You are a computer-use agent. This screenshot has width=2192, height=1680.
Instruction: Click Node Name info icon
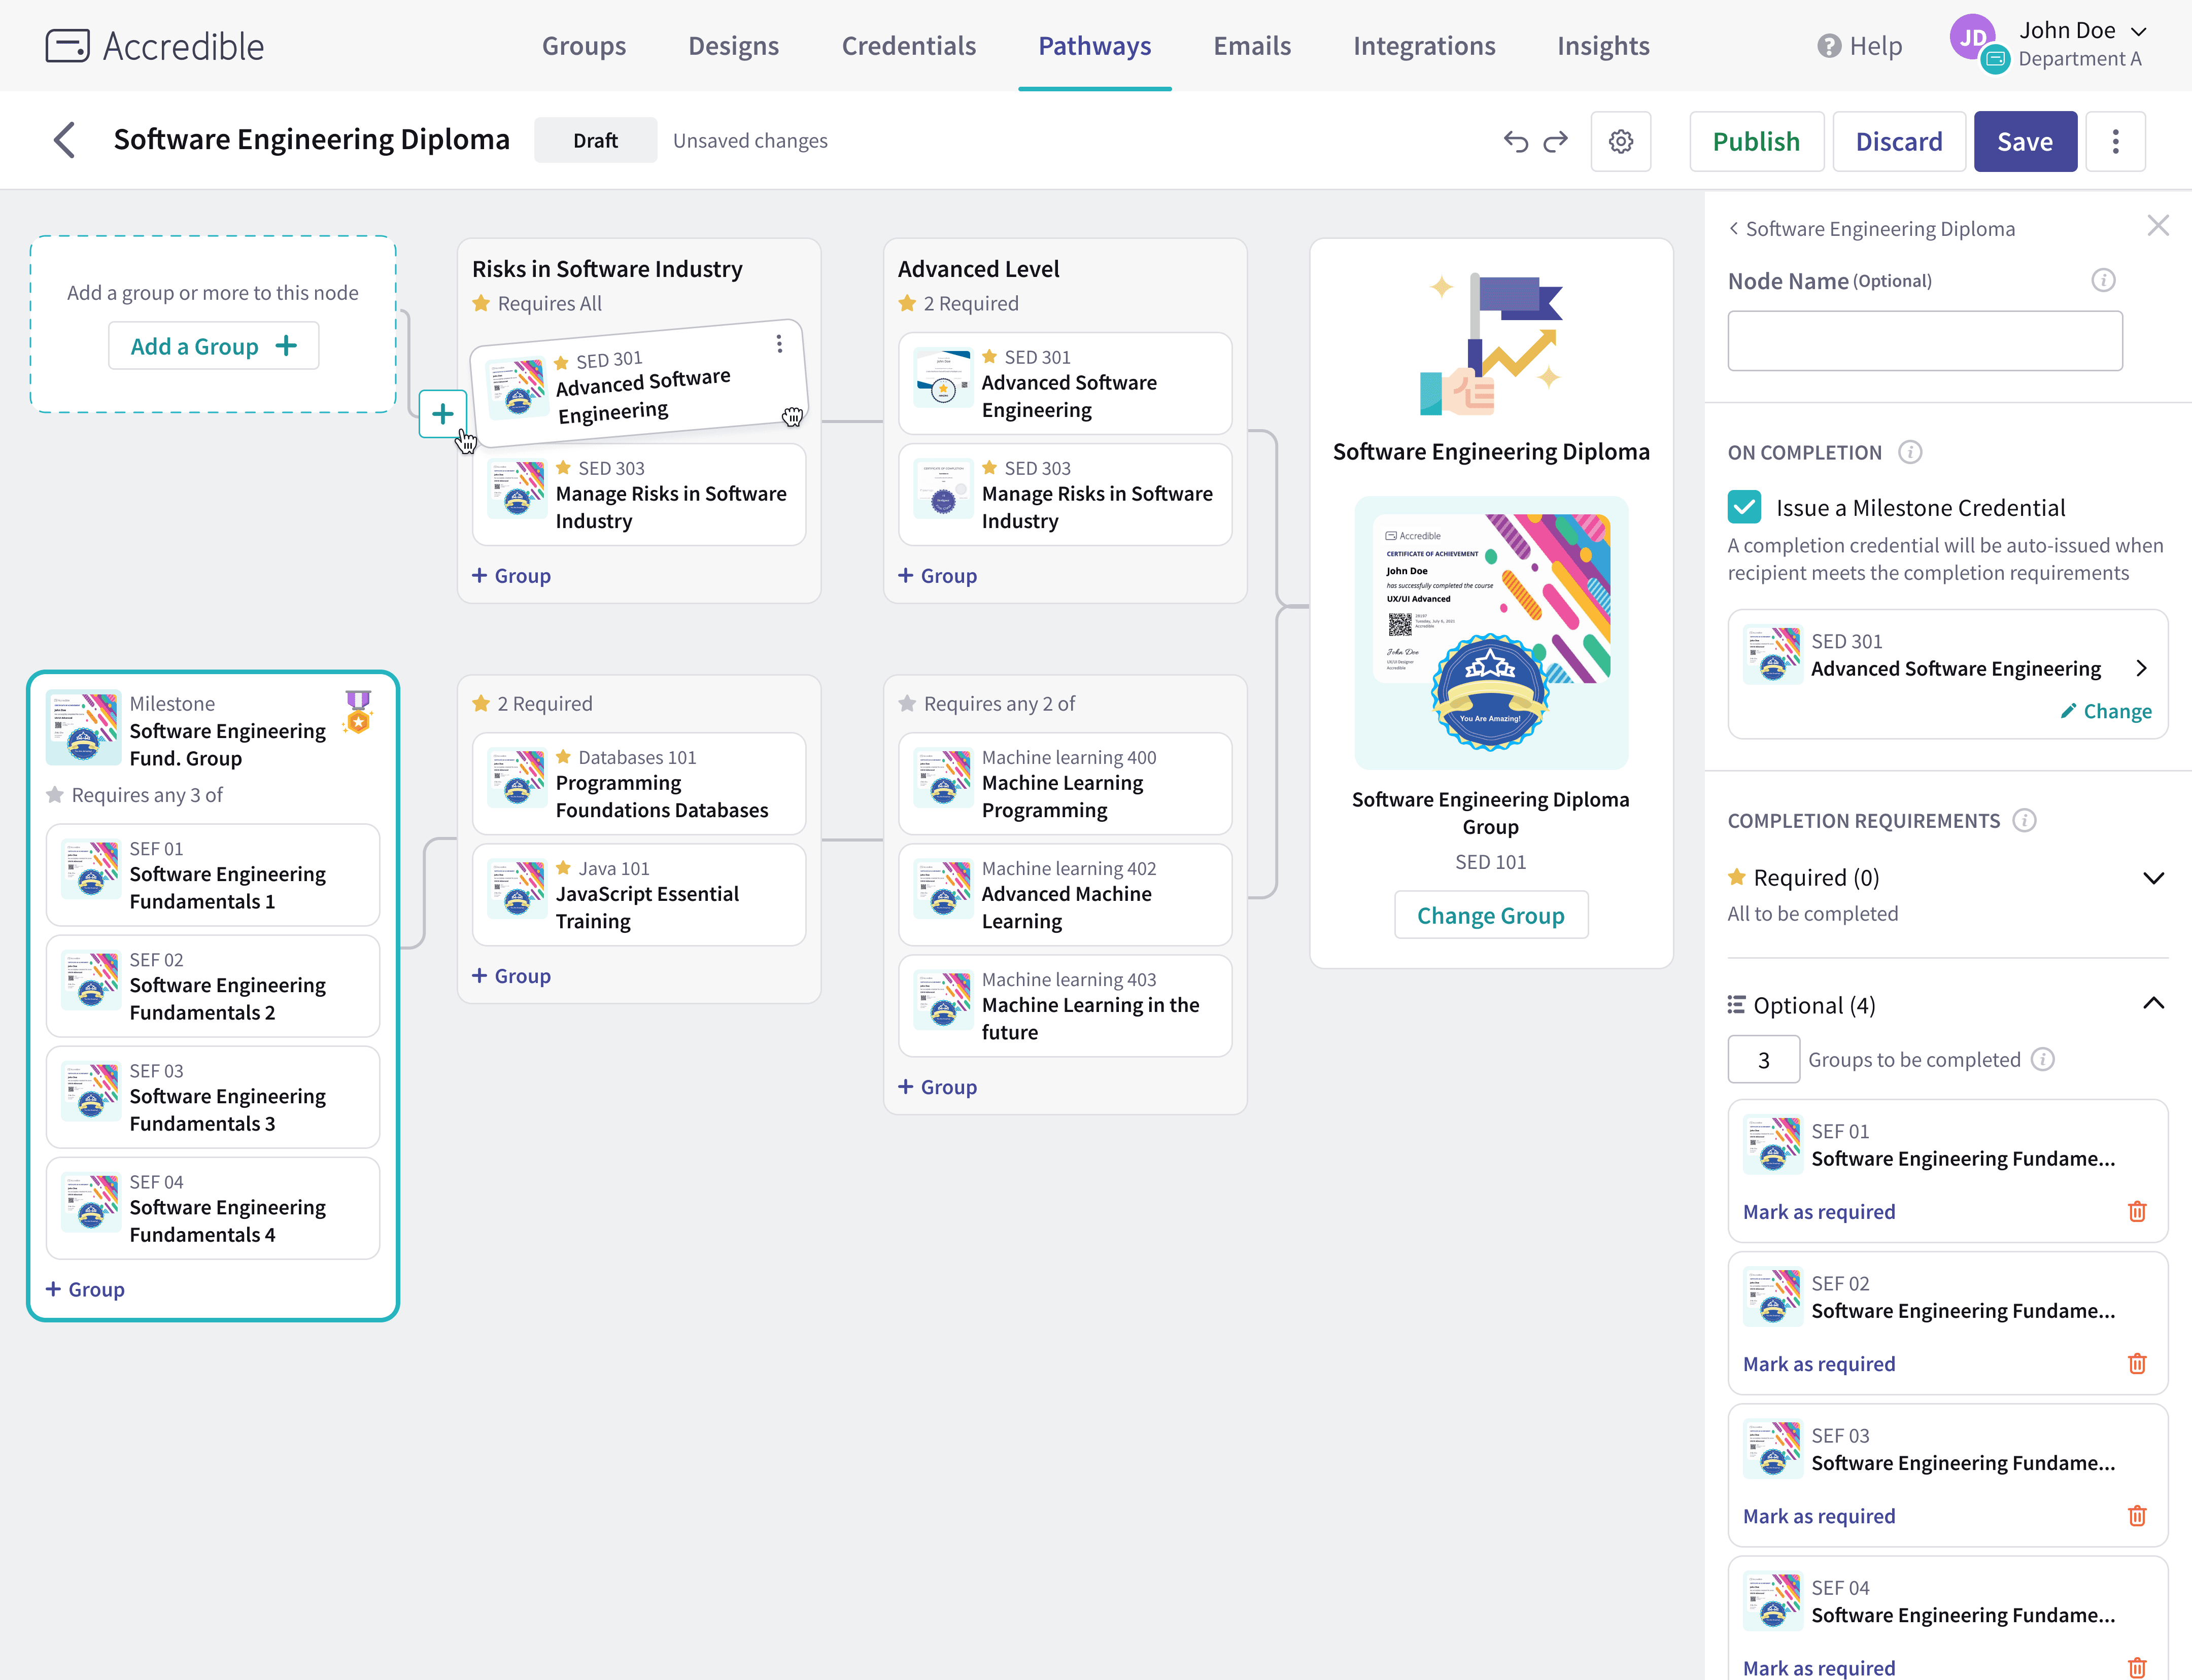(2103, 280)
